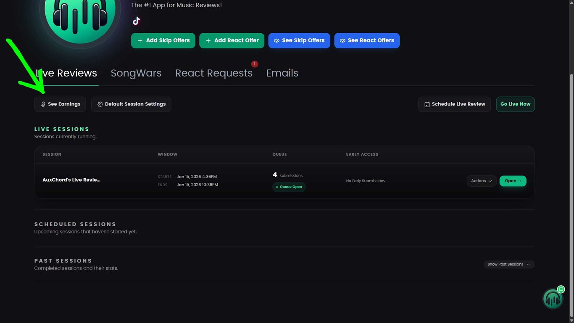The width and height of the screenshot is (574, 323).
Task: Click the Add React Offer button
Action: pos(232,40)
